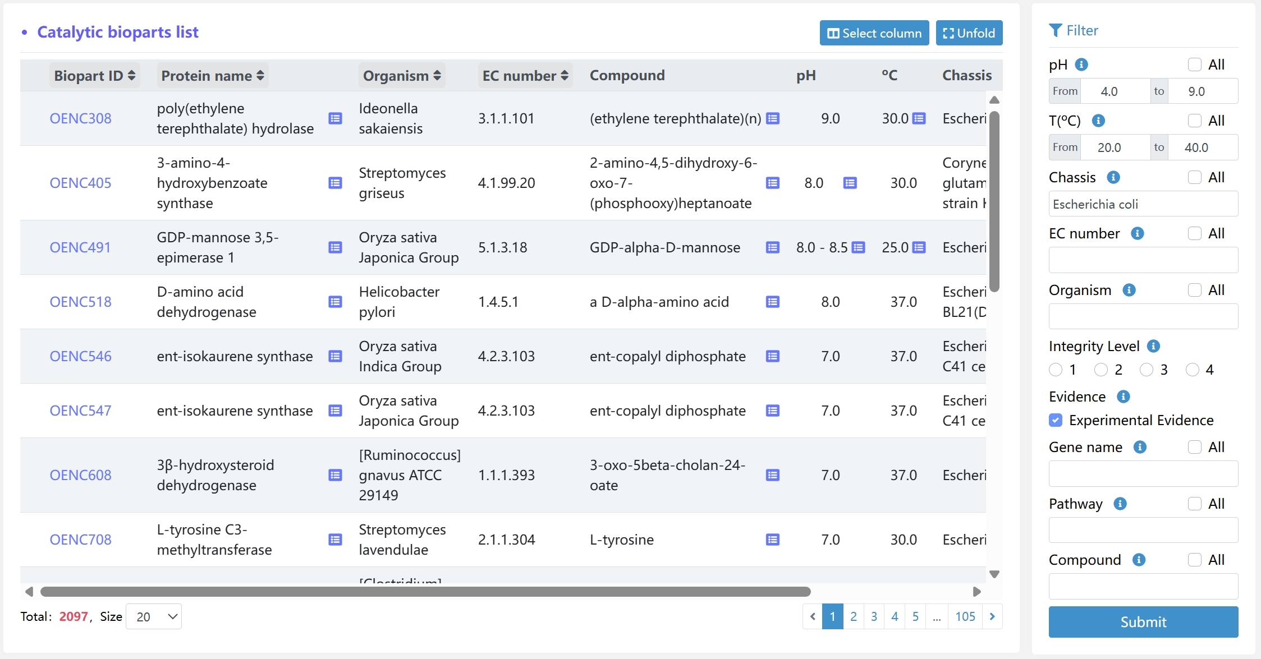
Task: Click info icon next to Integrity Level
Action: pos(1153,346)
